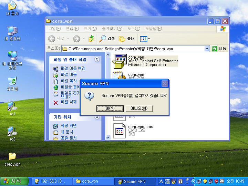This screenshot has height=186, width=248.
Task: Click 파일 이동 link
Action: (69, 75)
